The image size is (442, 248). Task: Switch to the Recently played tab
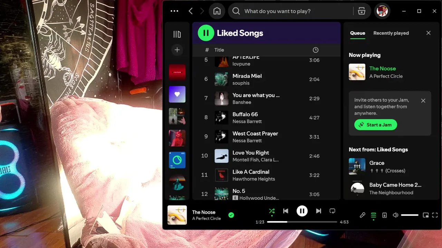(391, 33)
